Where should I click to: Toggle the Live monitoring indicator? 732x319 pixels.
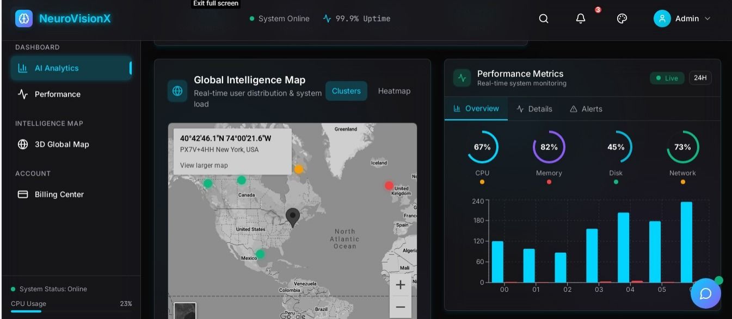[x=667, y=78]
